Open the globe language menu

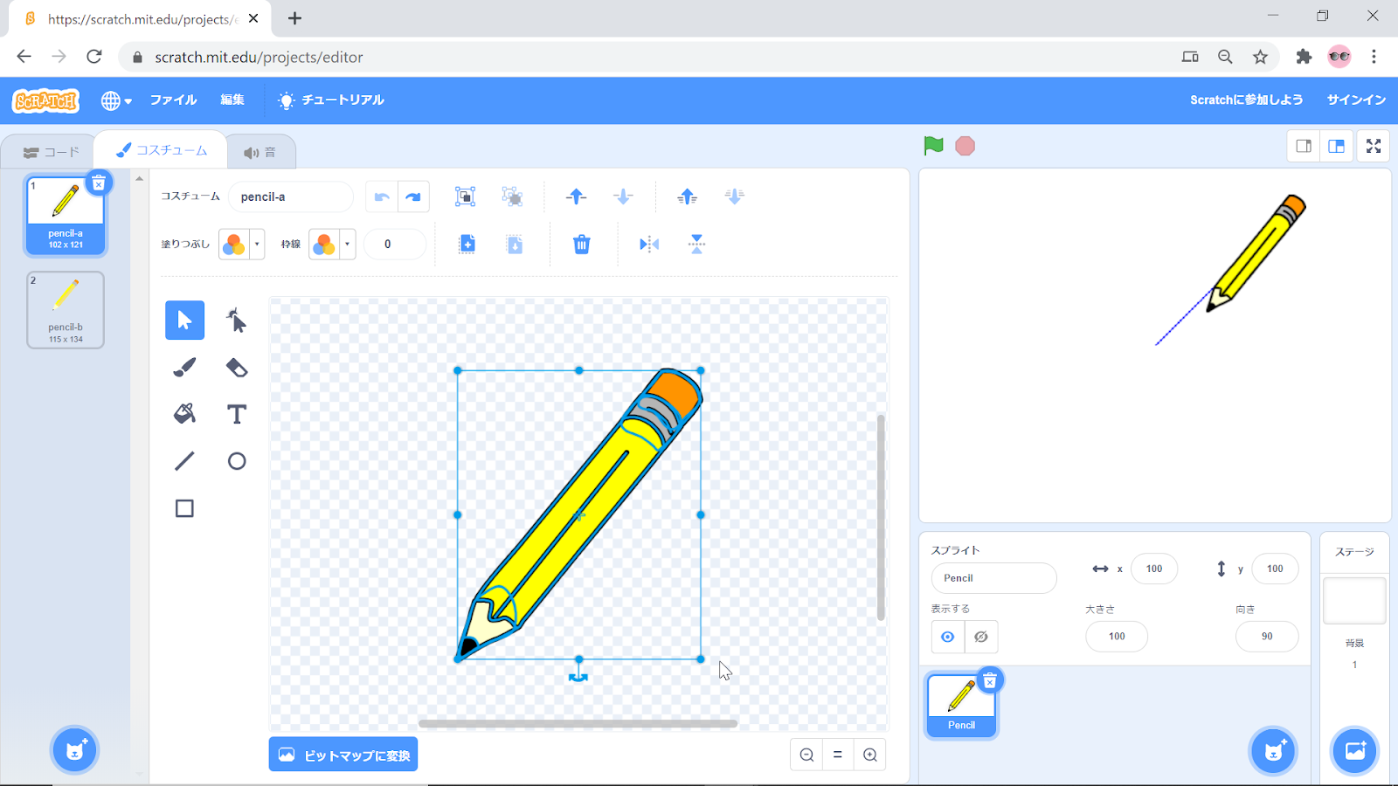[116, 100]
